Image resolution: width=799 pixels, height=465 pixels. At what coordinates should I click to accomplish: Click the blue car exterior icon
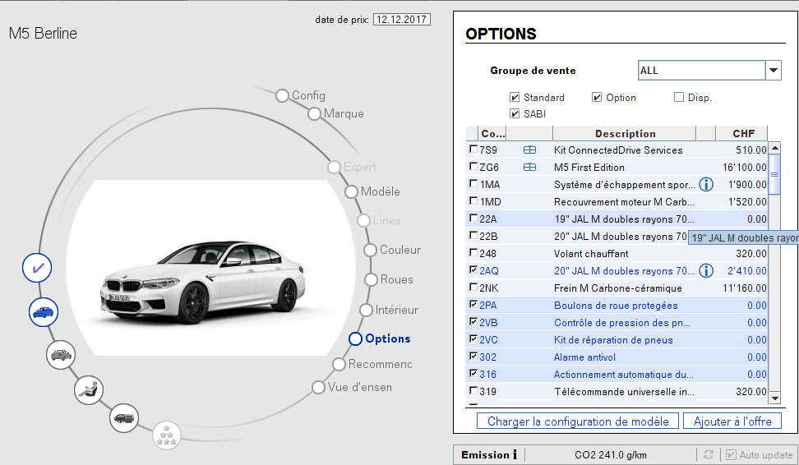44,313
